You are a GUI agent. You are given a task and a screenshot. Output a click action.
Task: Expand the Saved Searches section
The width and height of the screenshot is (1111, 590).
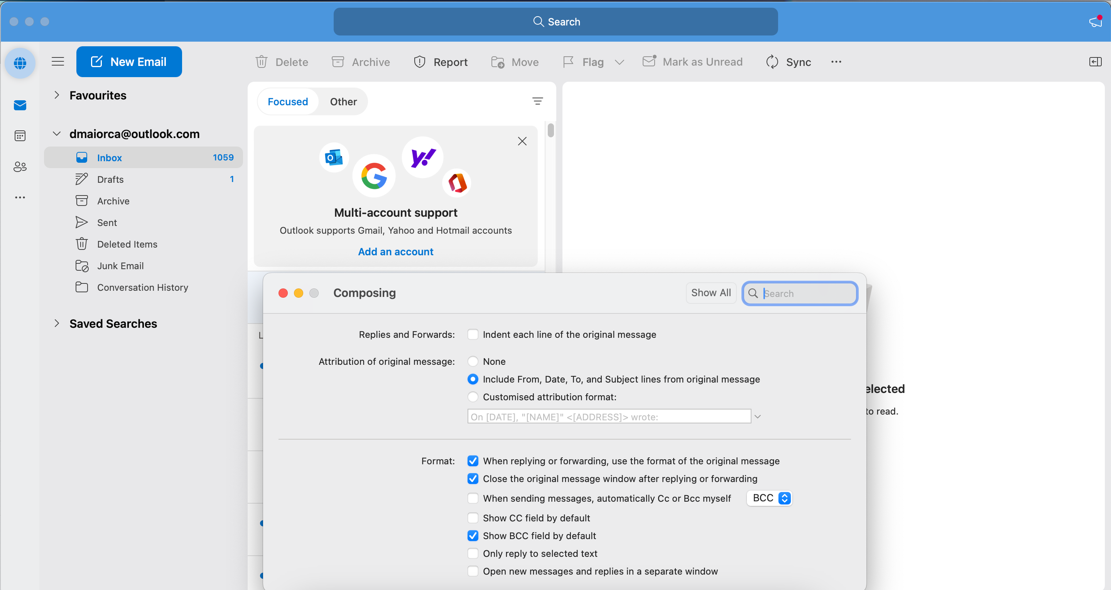tap(57, 324)
